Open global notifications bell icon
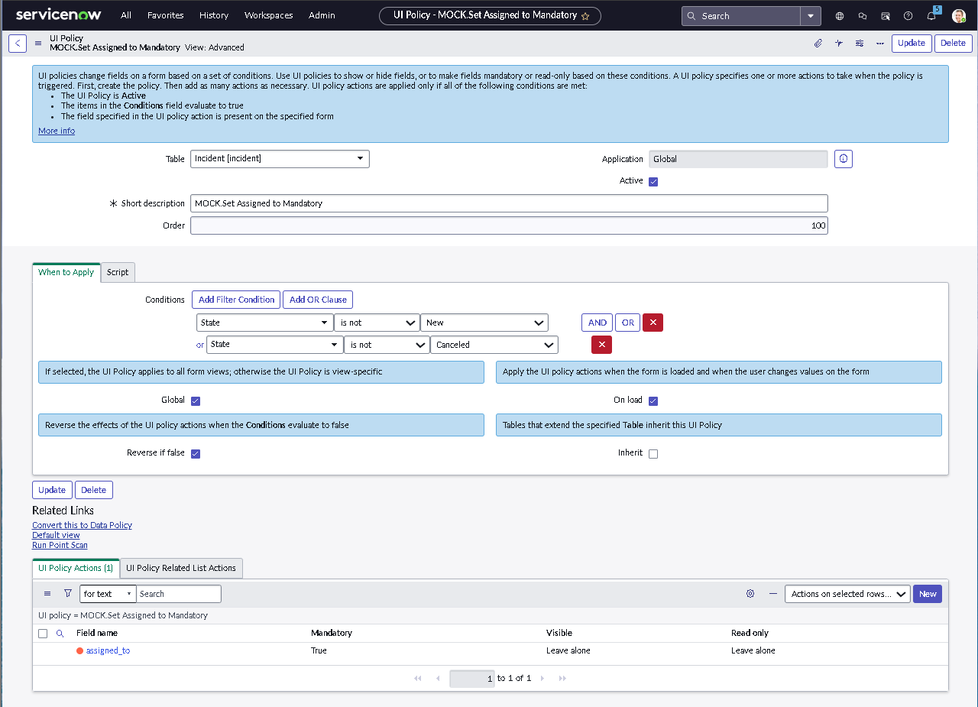The width and height of the screenshot is (978, 707). [931, 15]
